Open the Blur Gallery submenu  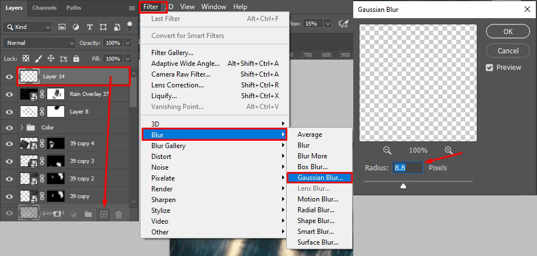point(214,146)
